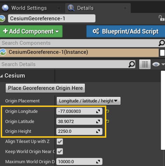The width and height of the screenshot is (165, 166).
Task: Click the Details magnifier info icon
Action: coord(71,8)
